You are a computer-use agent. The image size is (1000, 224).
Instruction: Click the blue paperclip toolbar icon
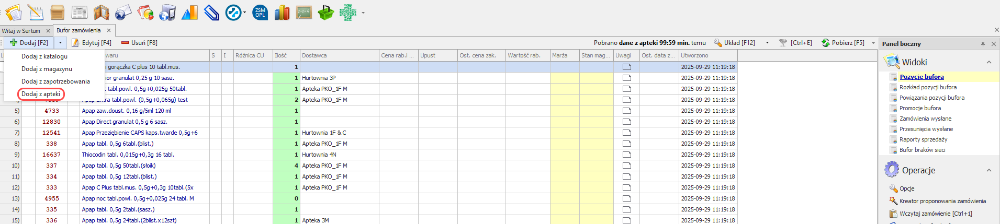(x=211, y=13)
